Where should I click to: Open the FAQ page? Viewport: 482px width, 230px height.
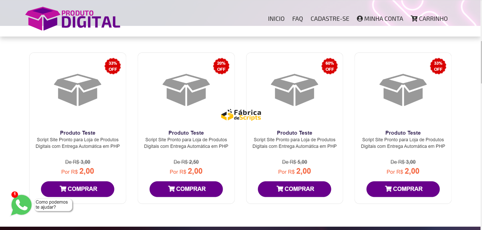(297, 19)
